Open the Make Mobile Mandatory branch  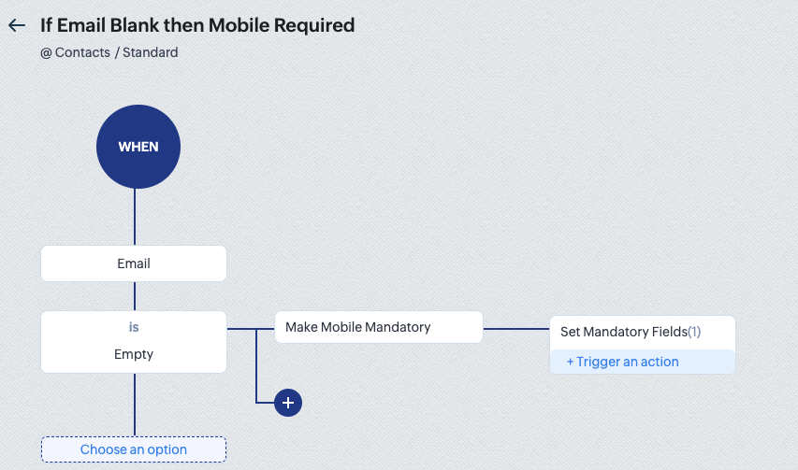(x=378, y=327)
